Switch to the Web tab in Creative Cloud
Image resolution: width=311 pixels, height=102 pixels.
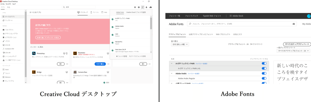pos(104,12)
